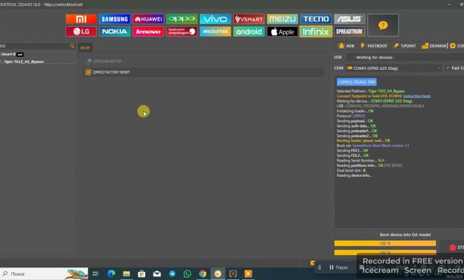Select the Qualcomm Snapdragon tile
Screen dimensions: 464x280
(x=181, y=32)
